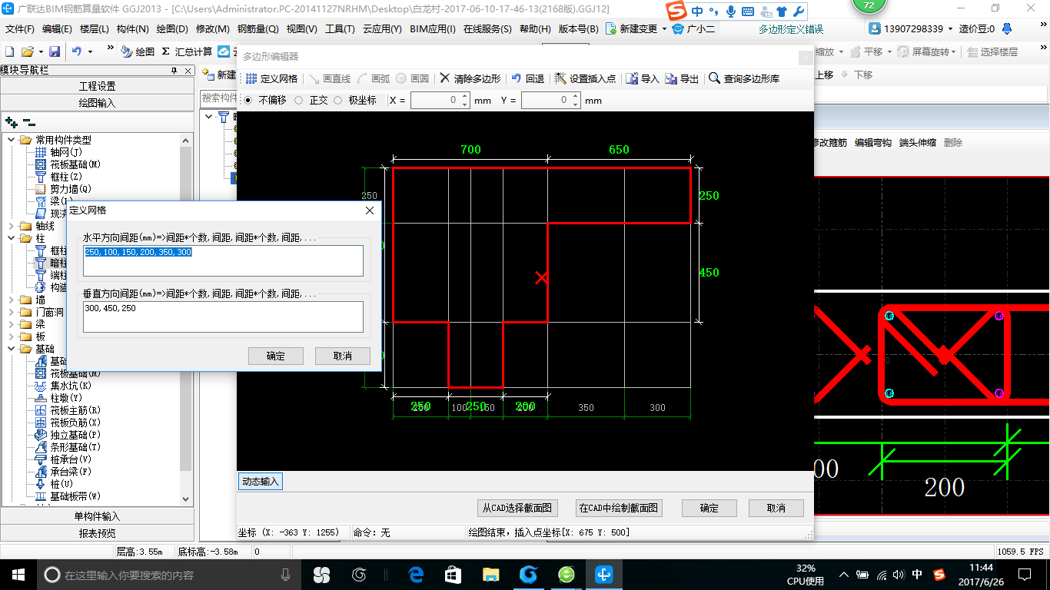Click the Open folder icon in main toolbar

[x=27, y=51]
